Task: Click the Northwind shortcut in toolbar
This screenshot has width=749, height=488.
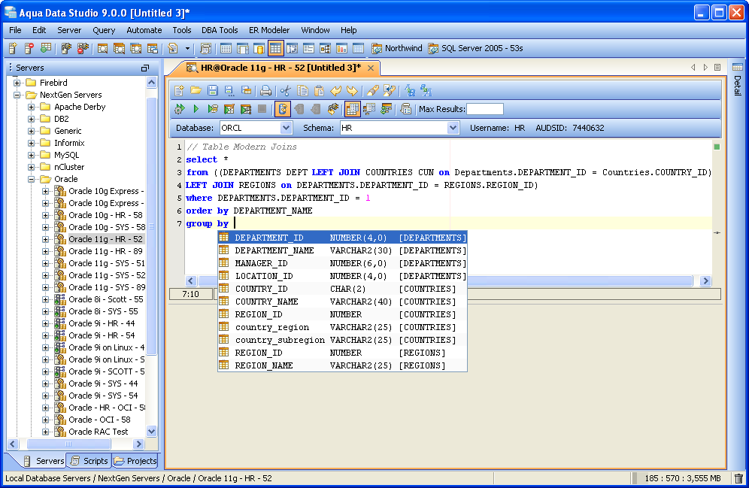Action: pos(397,48)
